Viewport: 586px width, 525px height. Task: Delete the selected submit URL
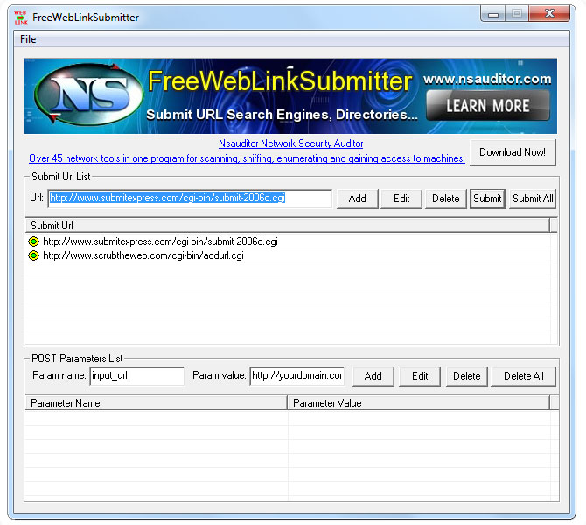445,199
